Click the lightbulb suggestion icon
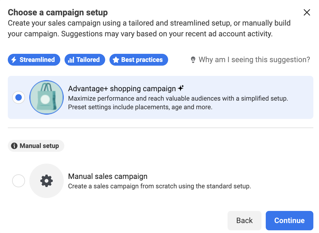The image size is (319, 233). [193, 59]
